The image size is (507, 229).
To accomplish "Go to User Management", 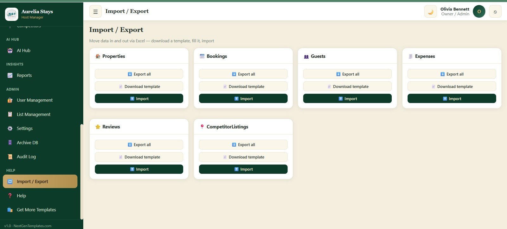I will 40,100.
